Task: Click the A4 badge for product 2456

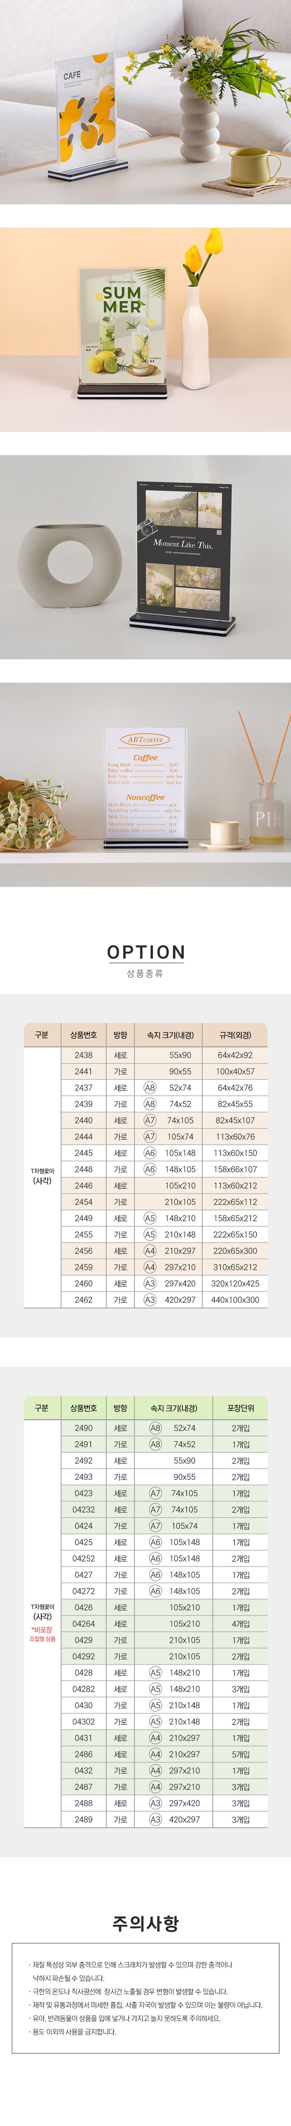Action: (x=150, y=1250)
